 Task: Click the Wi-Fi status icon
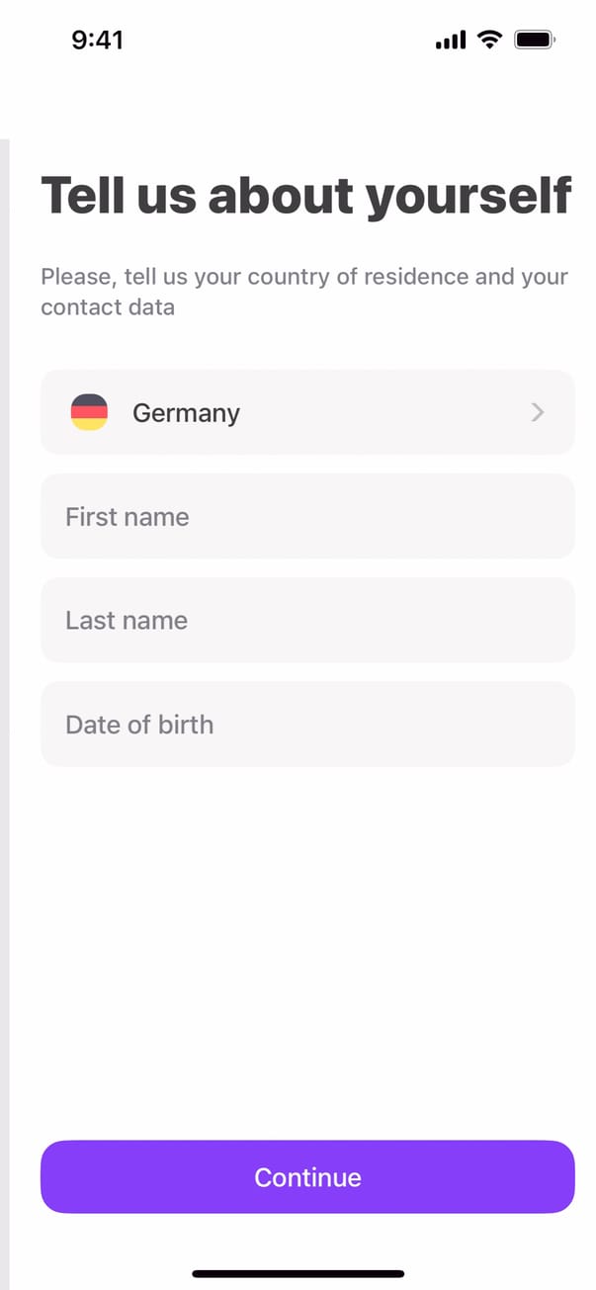point(488,40)
